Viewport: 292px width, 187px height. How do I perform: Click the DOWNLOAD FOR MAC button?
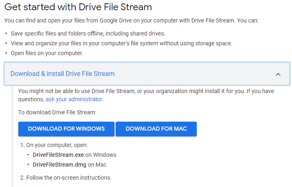[x=156, y=129]
